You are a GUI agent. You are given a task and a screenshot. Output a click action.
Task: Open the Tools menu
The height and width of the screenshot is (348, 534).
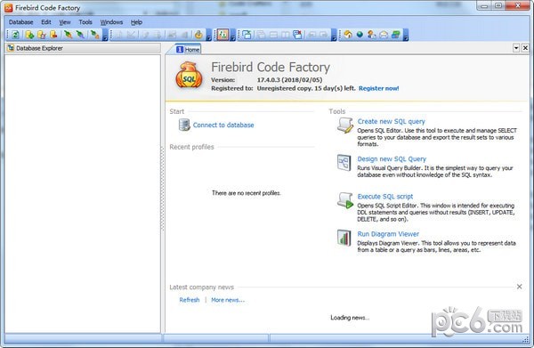click(85, 22)
